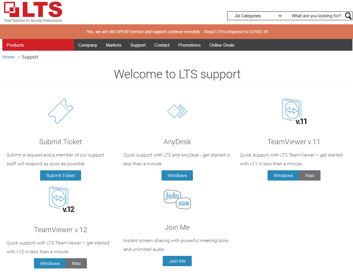Click the blue Submit Ticket button
Image resolution: width=353 pixels, height=272 pixels.
(61, 175)
